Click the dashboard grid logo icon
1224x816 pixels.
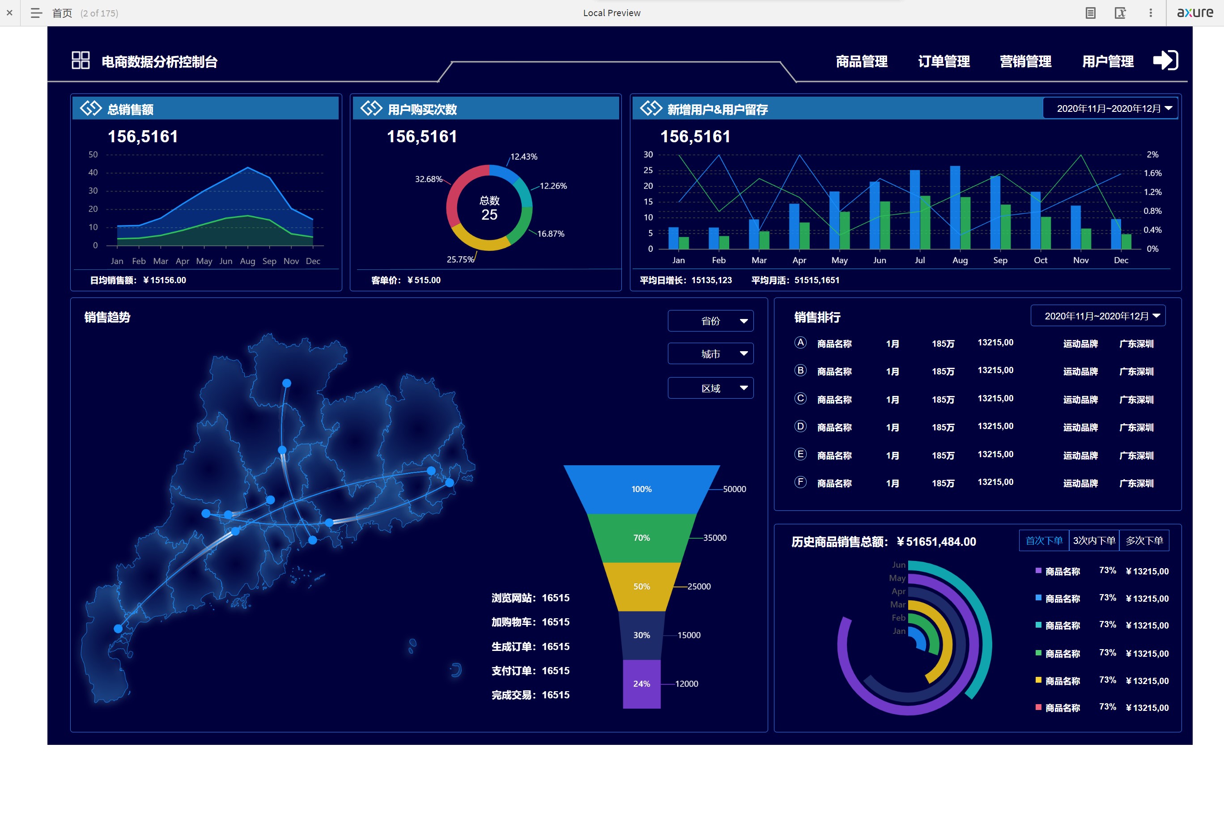coord(81,60)
